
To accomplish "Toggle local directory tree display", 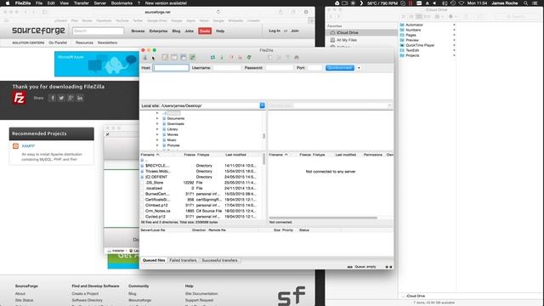I will tap(174, 58).
